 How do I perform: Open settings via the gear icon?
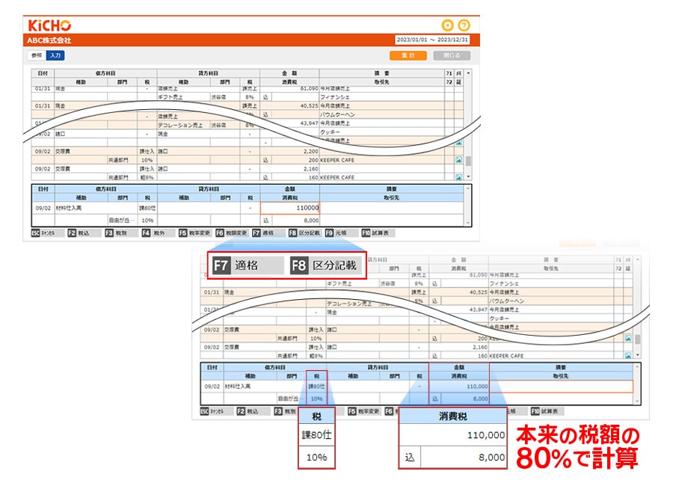[448, 25]
